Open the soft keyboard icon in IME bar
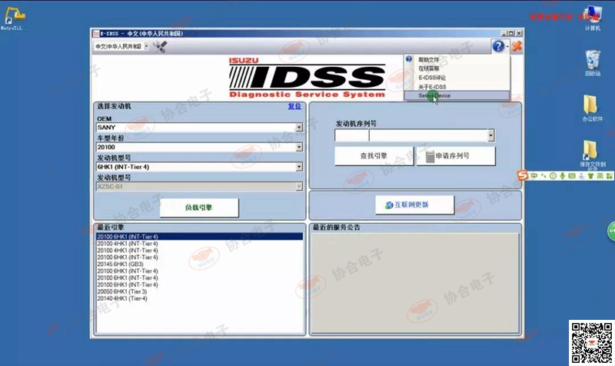Screen dimensions: 615x366 pyautogui.click(x=572, y=176)
